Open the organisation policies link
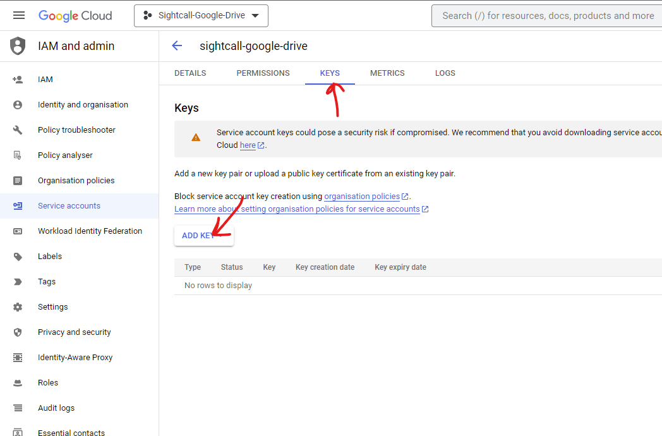662x436 pixels. 362,197
